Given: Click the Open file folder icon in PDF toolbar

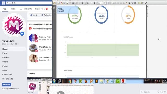Looking at the screenshot, I should click(x=55, y=3).
